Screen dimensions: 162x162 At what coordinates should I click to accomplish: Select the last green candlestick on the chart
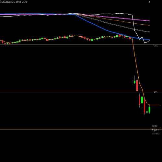149,110
